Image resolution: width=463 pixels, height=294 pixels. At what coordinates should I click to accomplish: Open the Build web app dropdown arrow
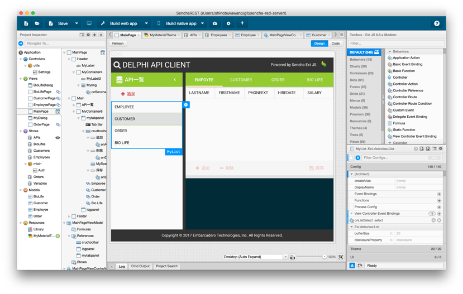click(146, 23)
